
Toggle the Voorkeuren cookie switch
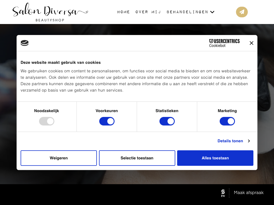point(107,121)
